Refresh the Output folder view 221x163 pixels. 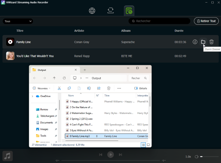coord(64,78)
